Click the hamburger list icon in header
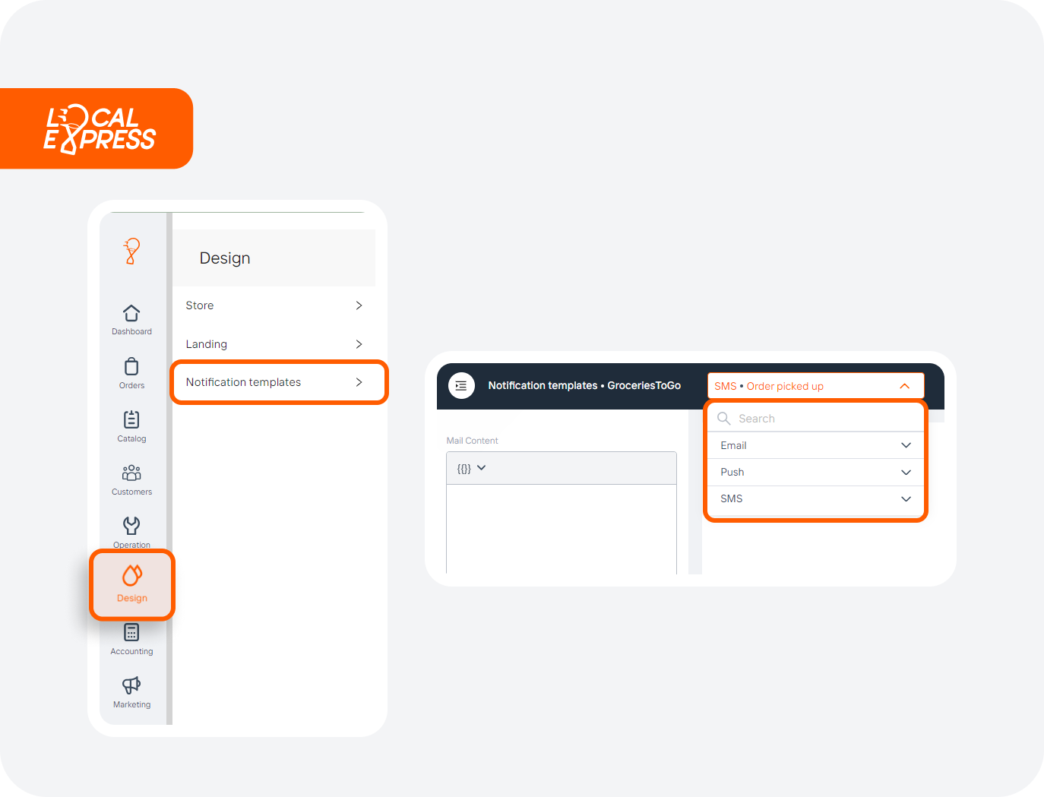This screenshot has width=1044, height=797. (461, 385)
